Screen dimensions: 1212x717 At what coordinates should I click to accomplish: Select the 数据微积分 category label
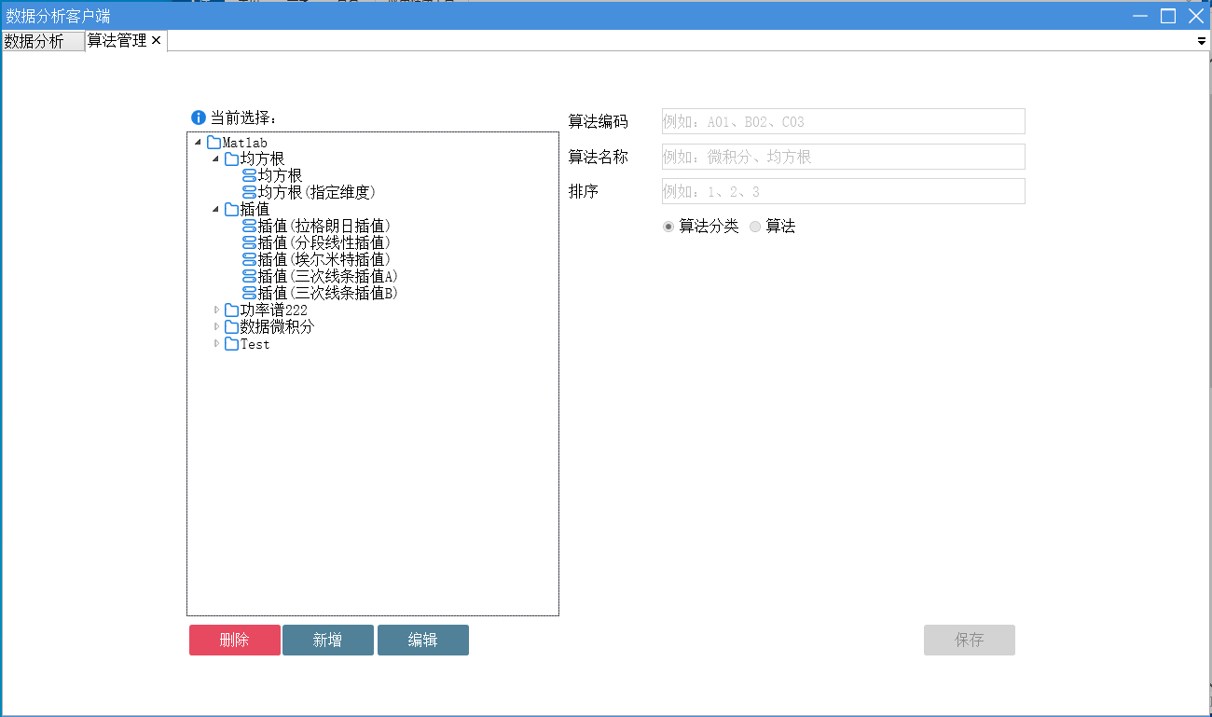click(278, 327)
